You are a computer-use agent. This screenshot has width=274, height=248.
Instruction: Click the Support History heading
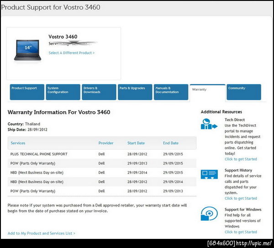click(x=238, y=170)
